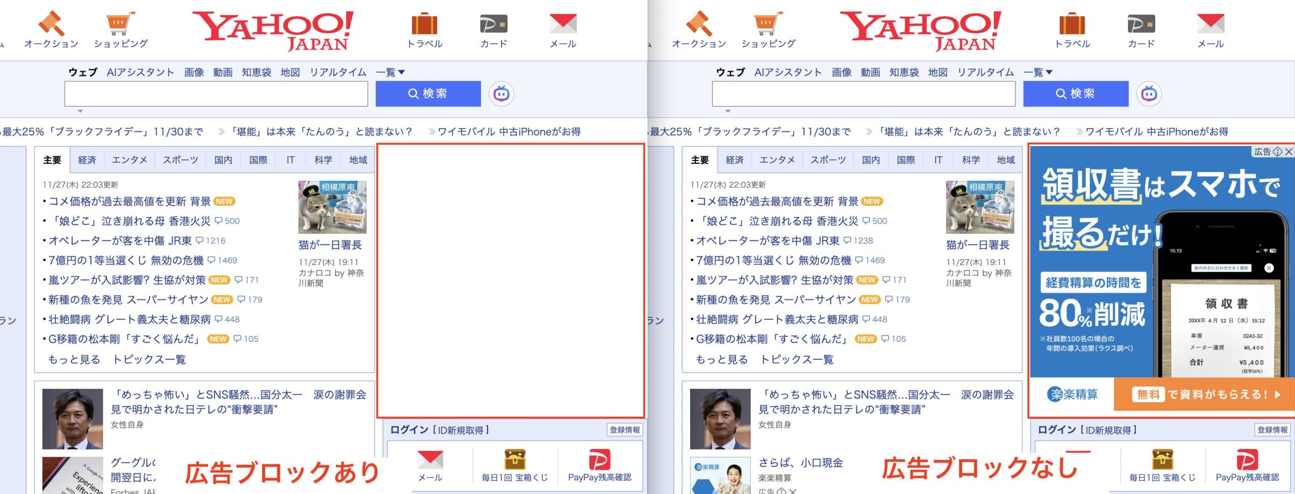Expand the 一覧 dropdown in right page

(1038, 72)
